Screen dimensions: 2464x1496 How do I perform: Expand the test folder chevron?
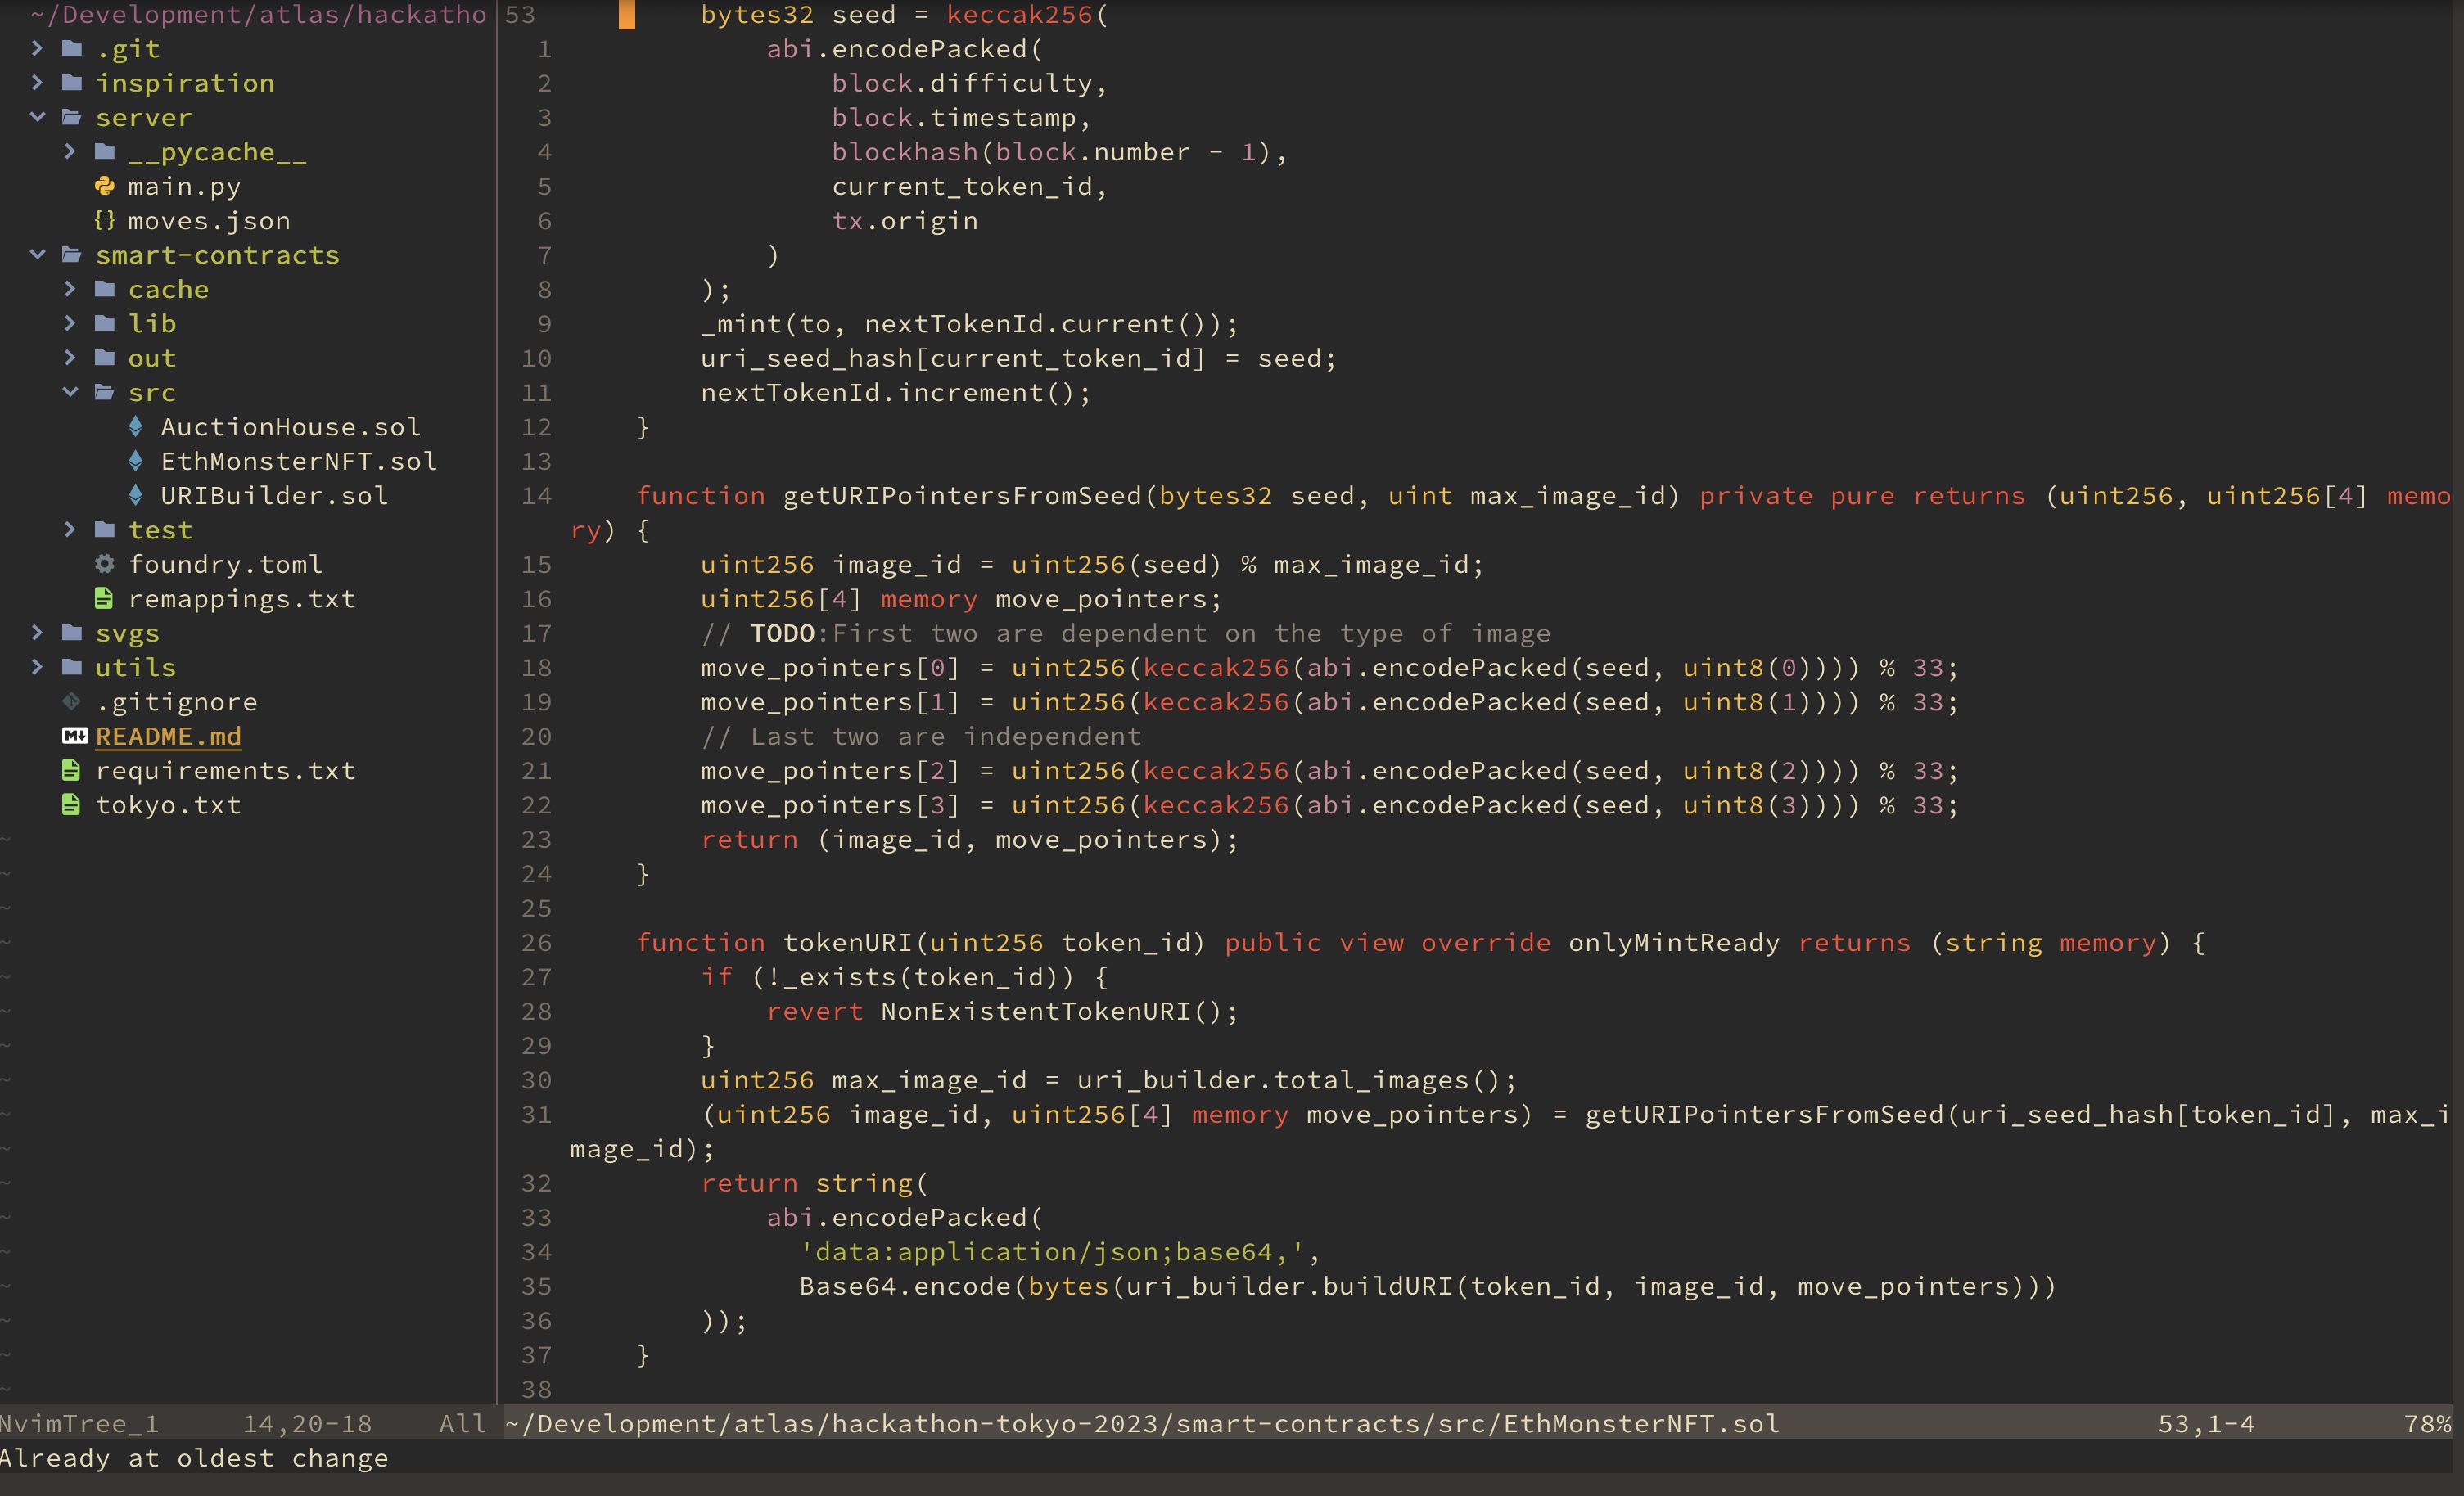pyautogui.click(x=70, y=529)
